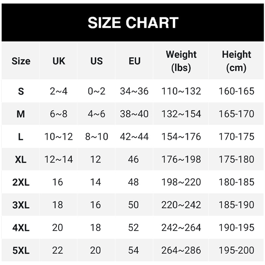The height and width of the screenshot is (265, 265).
Task: Click the 2XL size row label
Action: click(21, 182)
